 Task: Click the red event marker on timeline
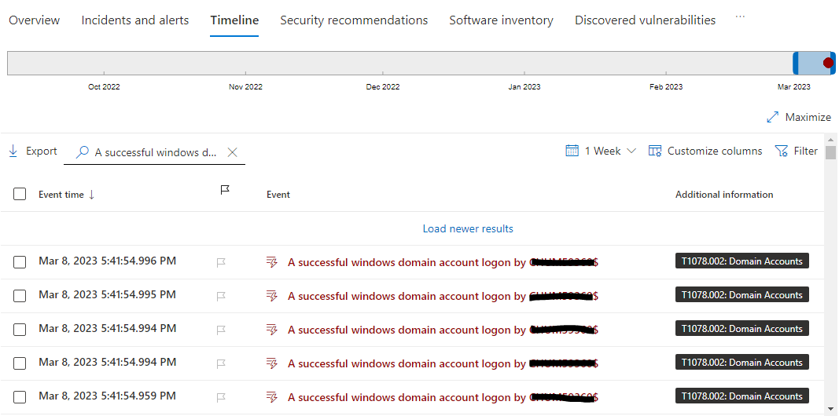[x=828, y=63]
